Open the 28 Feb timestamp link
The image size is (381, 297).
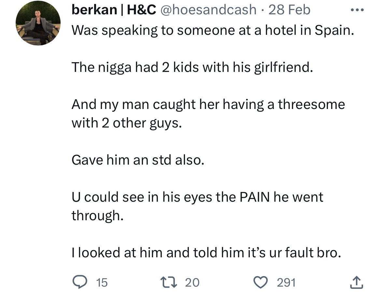point(289,10)
